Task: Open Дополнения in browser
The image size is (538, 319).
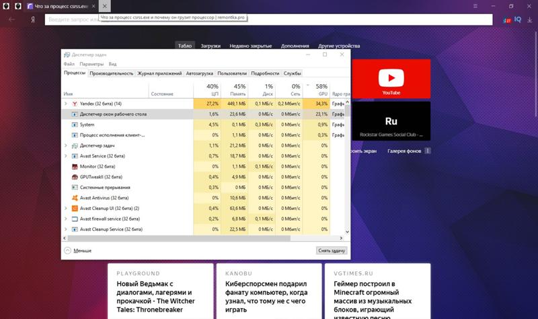Action: point(295,46)
